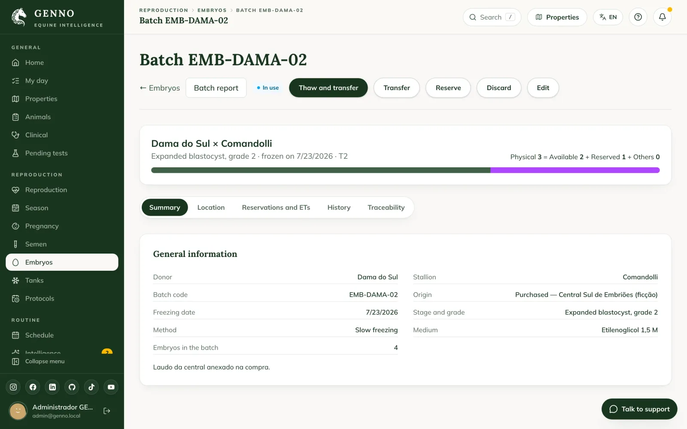Open Season in the sidebar

(62, 208)
